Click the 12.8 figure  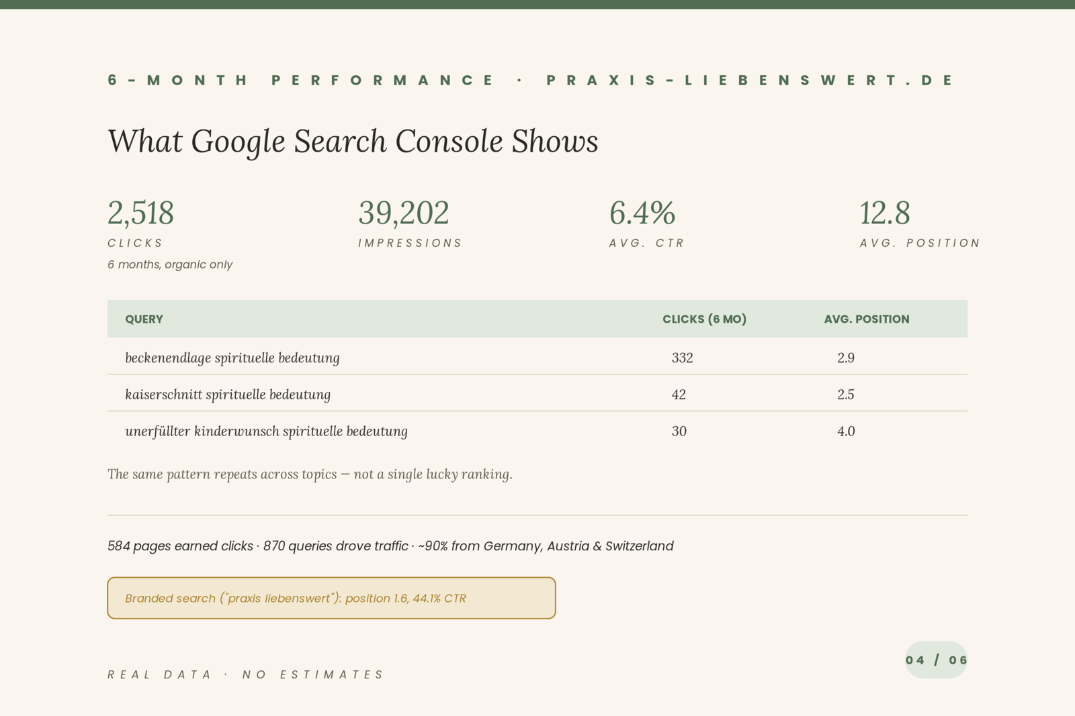point(885,213)
